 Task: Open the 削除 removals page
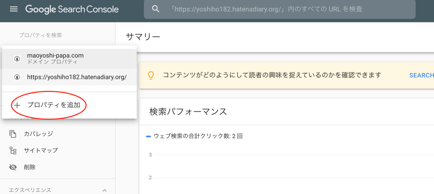point(30,167)
